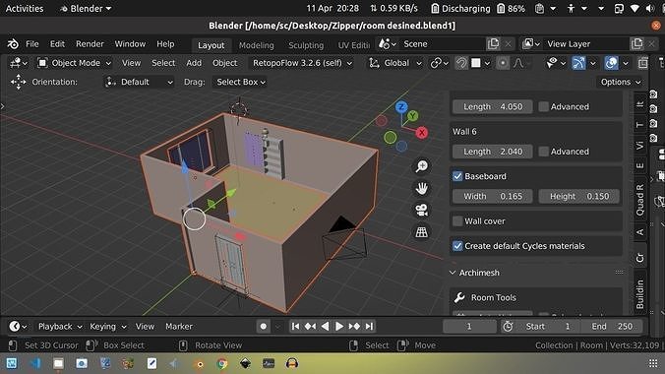Click the zoom magnifier viewport icon

pyautogui.click(x=422, y=166)
